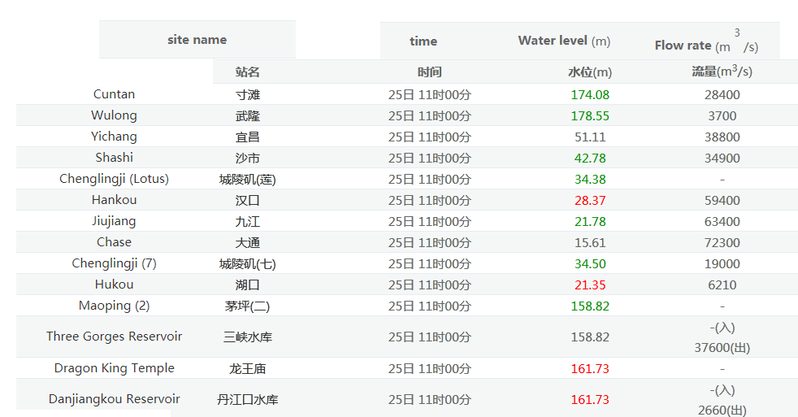Click the station name 茅坪(二)
This screenshot has width=798, height=417.
click(247, 306)
